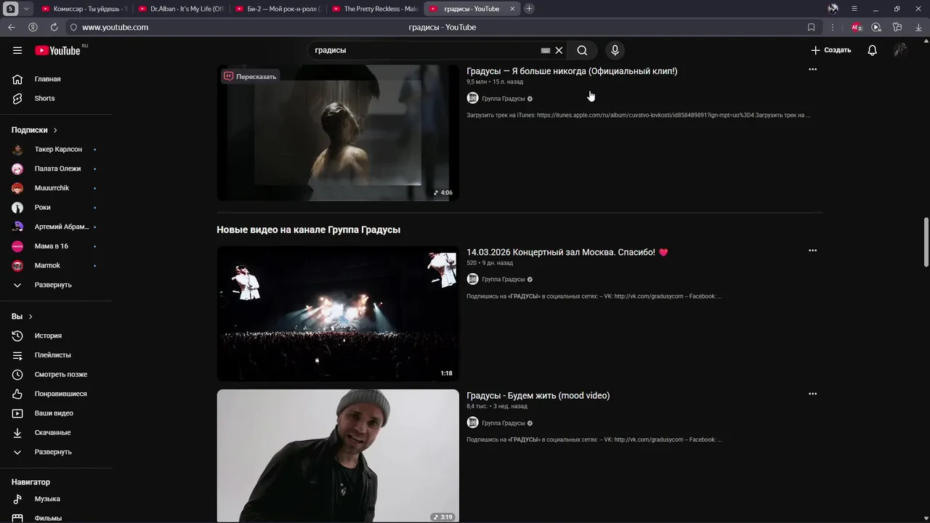Open the browser main menu icon
The height and width of the screenshot is (523, 930).
point(854,9)
